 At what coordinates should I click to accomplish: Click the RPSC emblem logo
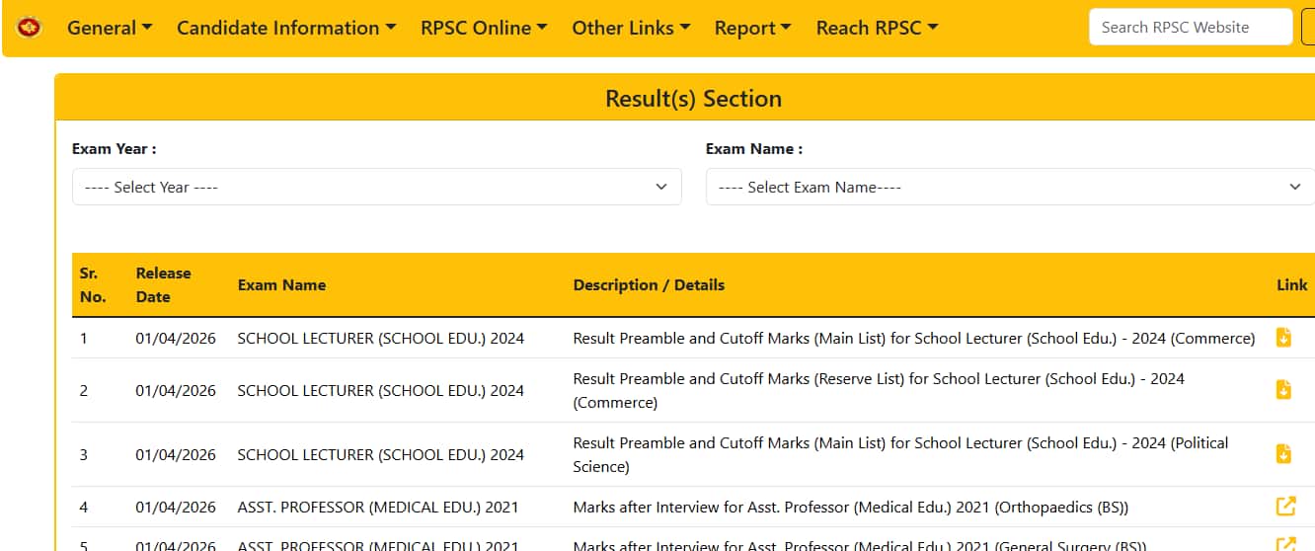coord(30,28)
